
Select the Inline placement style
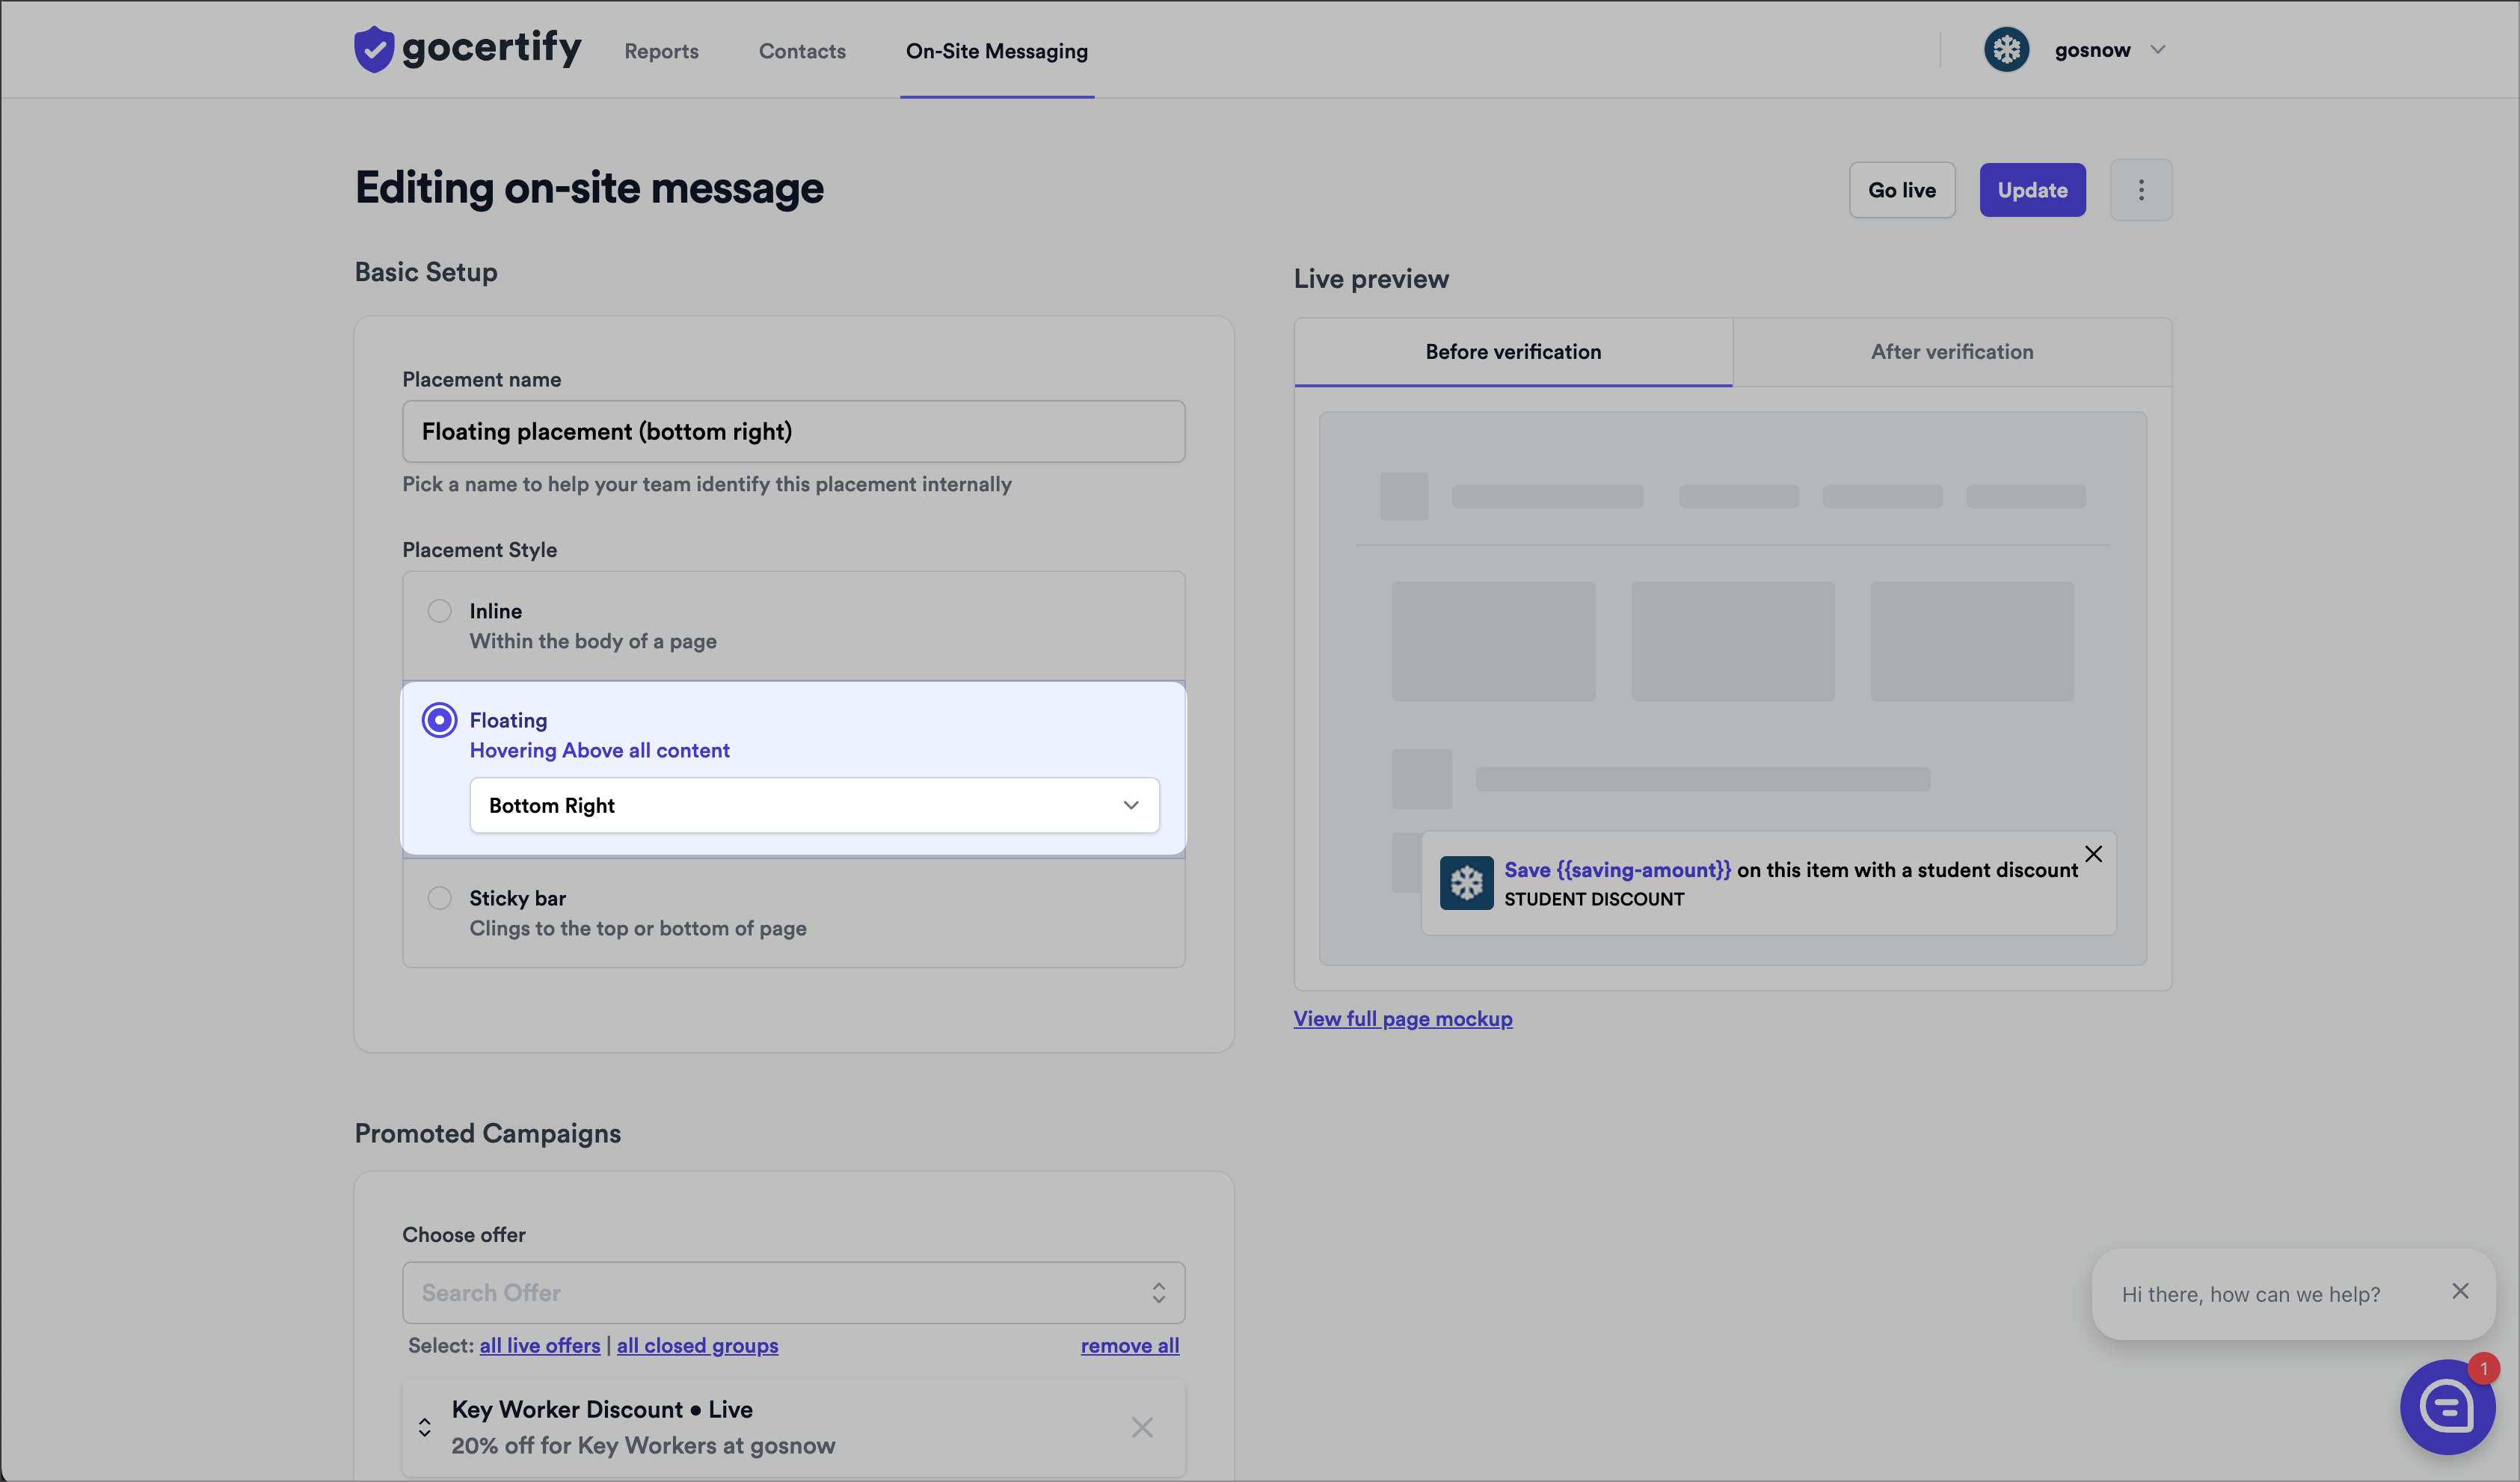click(439, 611)
